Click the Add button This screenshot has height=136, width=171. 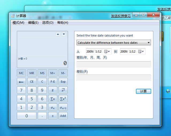(x=63, y=116)
